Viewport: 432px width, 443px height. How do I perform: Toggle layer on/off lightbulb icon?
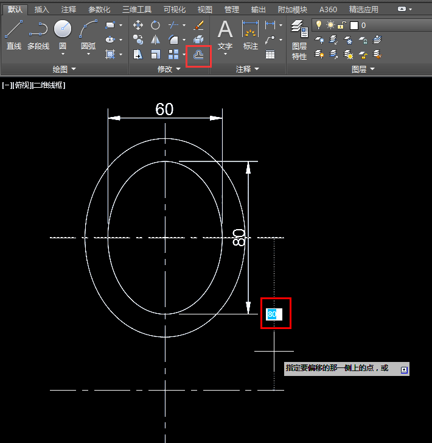click(x=318, y=25)
